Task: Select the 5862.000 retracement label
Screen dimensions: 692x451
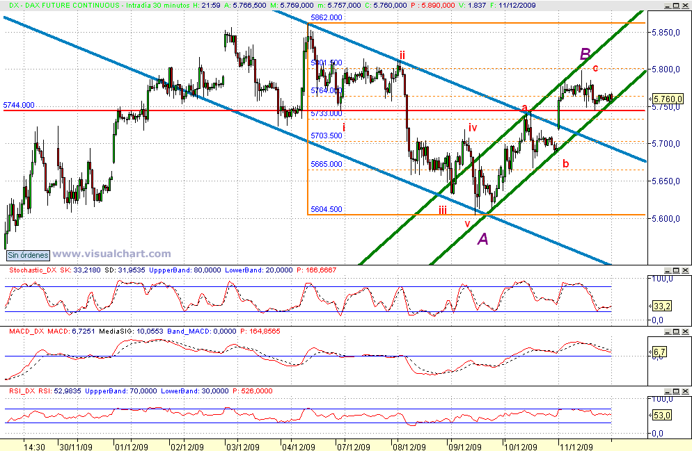Action: pyautogui.click(x=326, y=17)
